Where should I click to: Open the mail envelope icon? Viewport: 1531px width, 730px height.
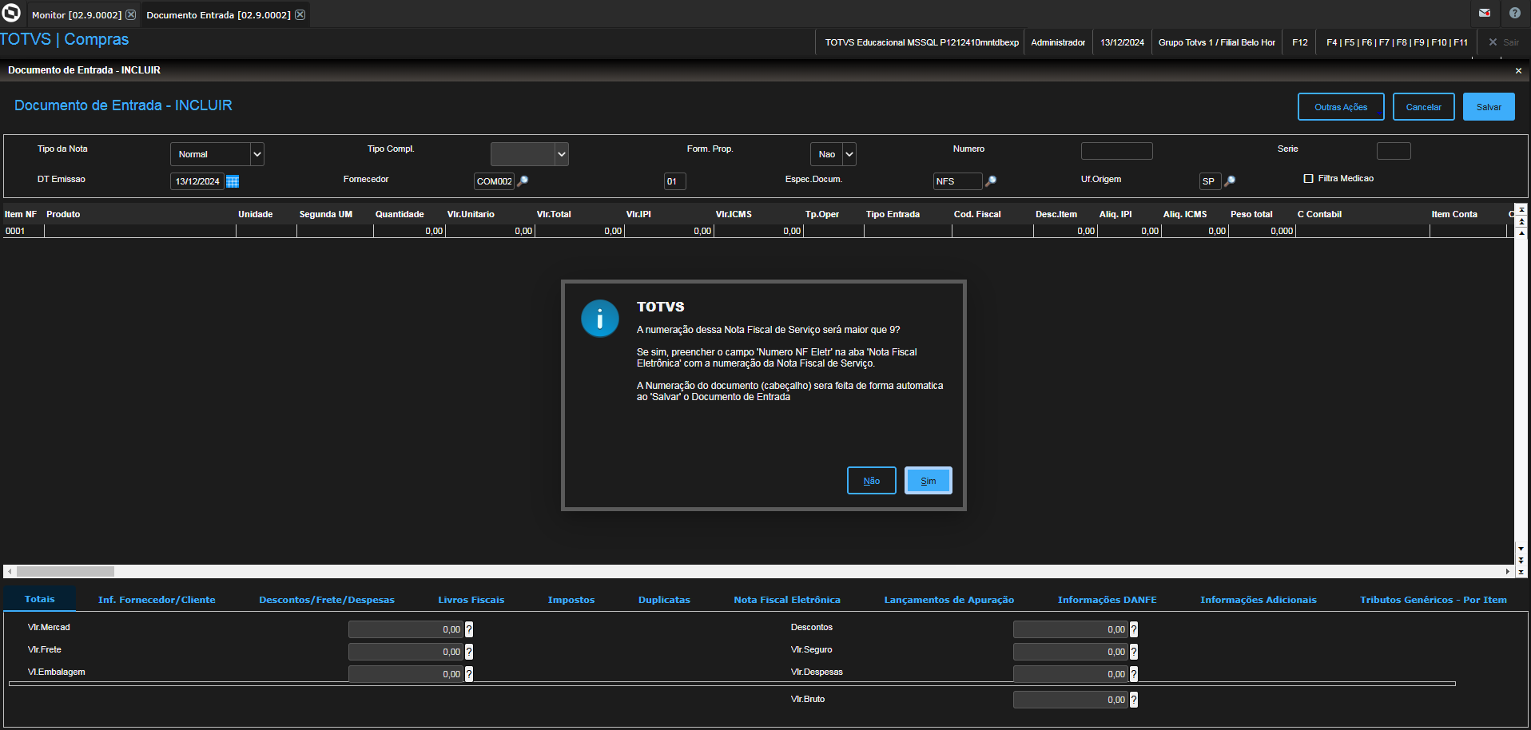pyautogui.click(x=1485, y=13)
